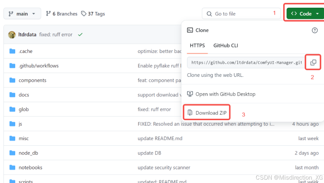Open the 'update README.md' commit message

pyautogui.click(x=160, y=138)
